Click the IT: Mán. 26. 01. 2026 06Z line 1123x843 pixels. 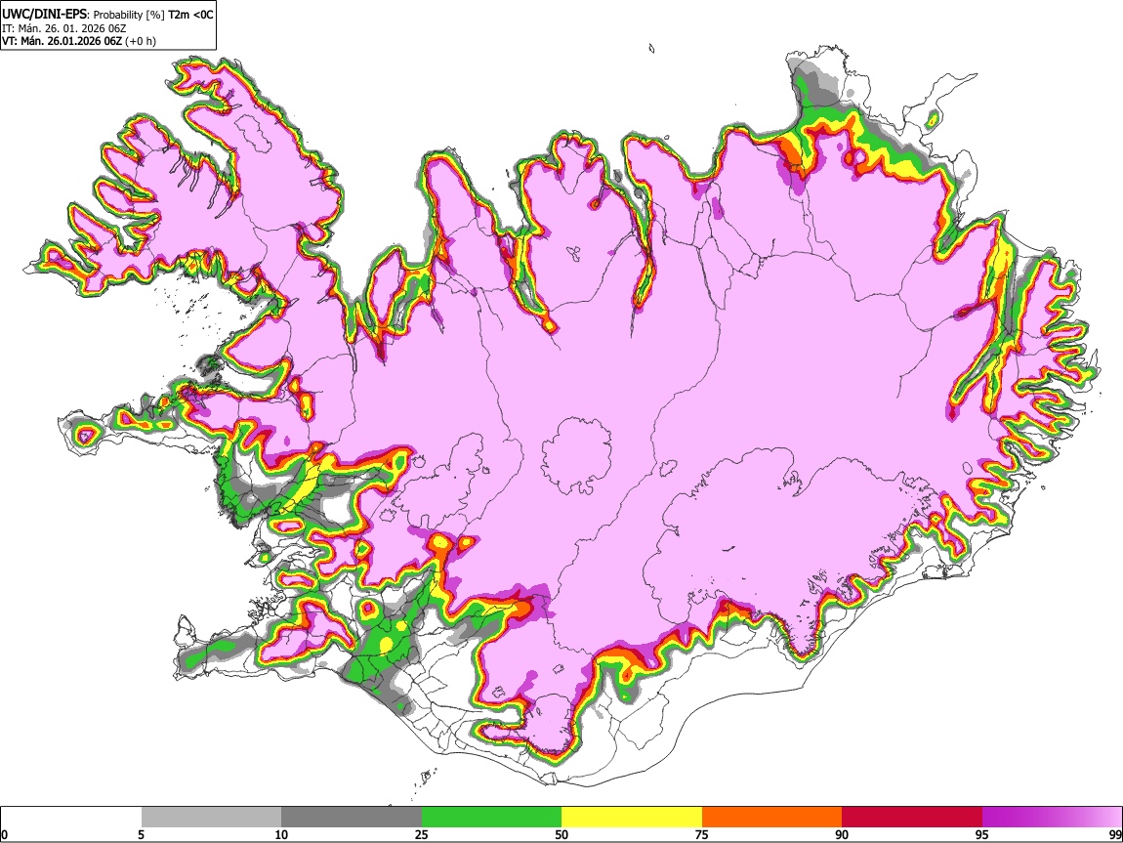63,28
